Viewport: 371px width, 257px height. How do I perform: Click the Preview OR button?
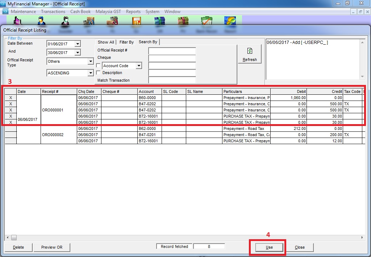52,247
